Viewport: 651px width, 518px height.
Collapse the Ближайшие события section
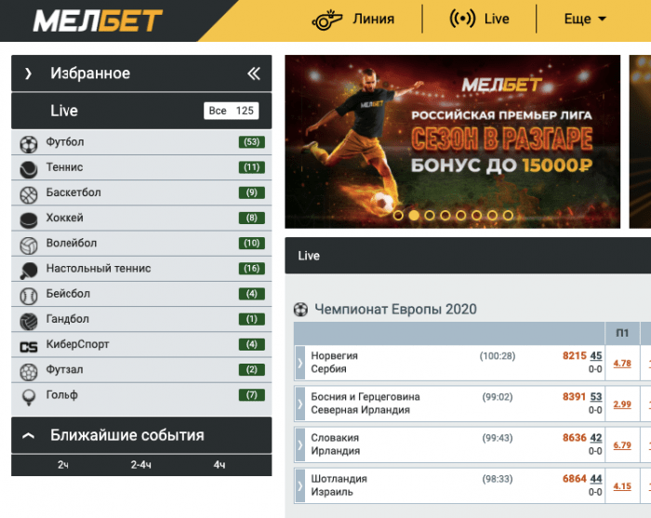point(28,435)
